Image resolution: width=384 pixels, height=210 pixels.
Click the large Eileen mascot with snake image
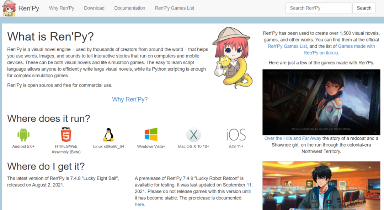[233, 58]
